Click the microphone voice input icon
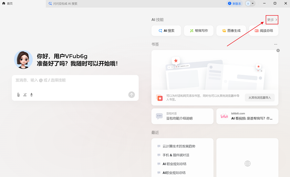Viewport: 290px width, 177px height. pyautogui.click(x=32, y=95)
